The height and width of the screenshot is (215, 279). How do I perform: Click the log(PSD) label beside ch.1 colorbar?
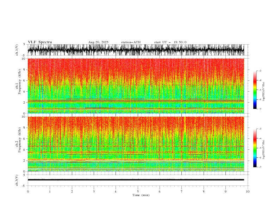pyautogui.click(x=264, y=92)
